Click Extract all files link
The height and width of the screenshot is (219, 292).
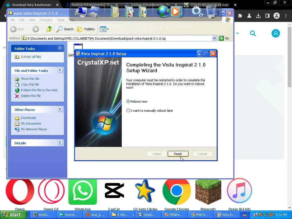[31, 57]
